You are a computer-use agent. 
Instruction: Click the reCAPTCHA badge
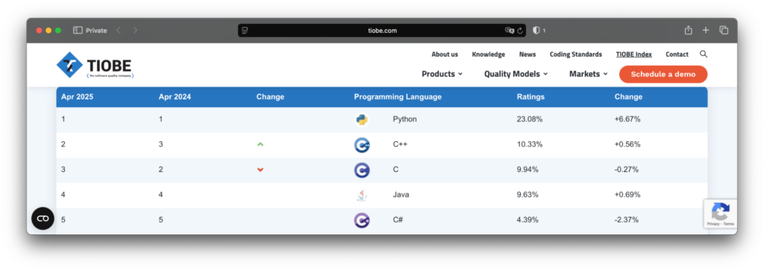point(720,213)
